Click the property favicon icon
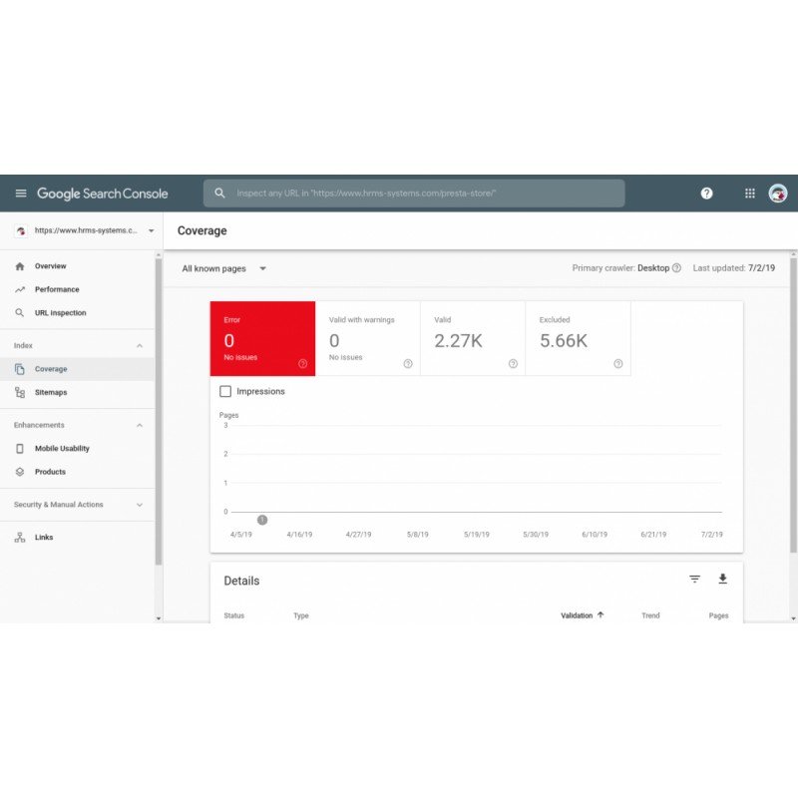 click(21, 231)
